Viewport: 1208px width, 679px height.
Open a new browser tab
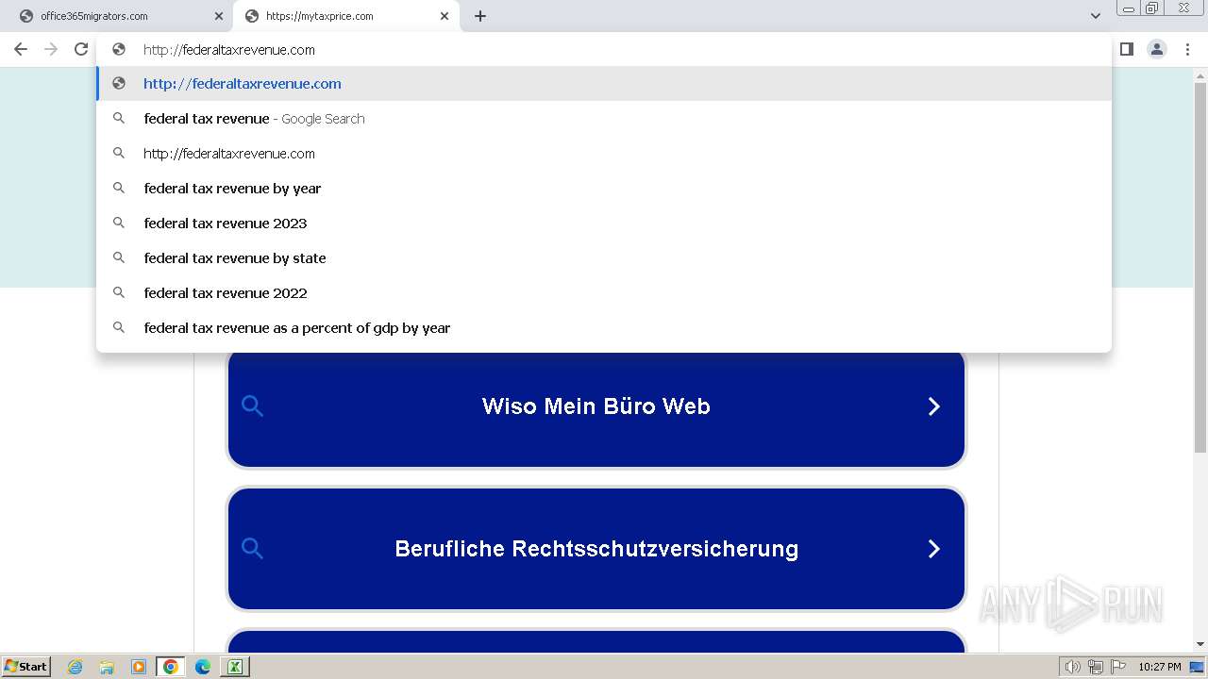[479, 16]
